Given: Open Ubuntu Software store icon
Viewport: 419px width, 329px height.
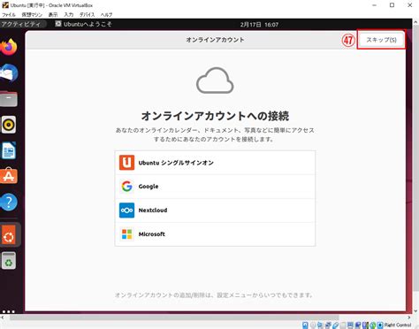Looking at the screenshot, I should click(x=9, y=176).
